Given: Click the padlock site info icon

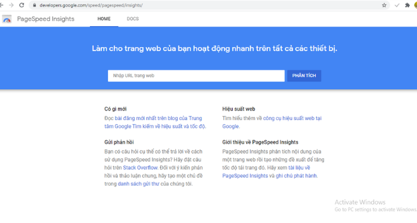Looking at the screenshot, I should 35,5.
